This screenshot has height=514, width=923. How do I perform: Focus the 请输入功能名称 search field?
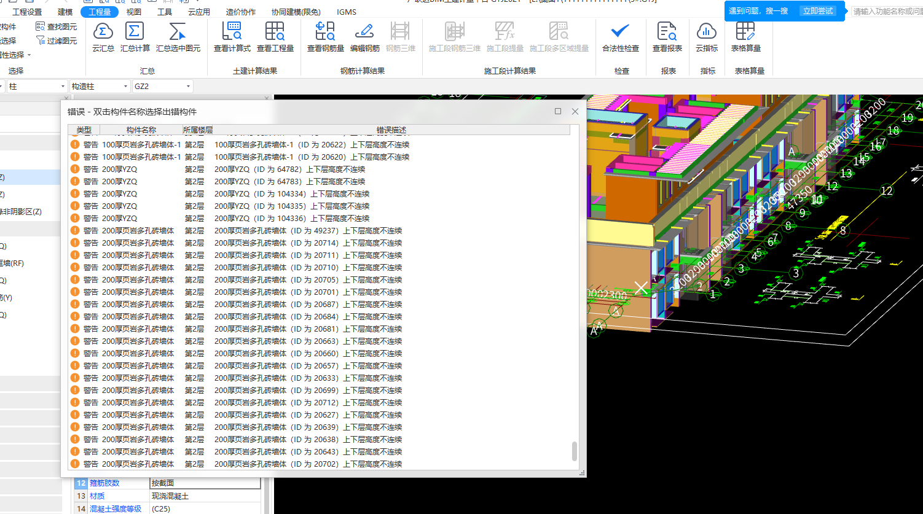(x=887, y=12)
